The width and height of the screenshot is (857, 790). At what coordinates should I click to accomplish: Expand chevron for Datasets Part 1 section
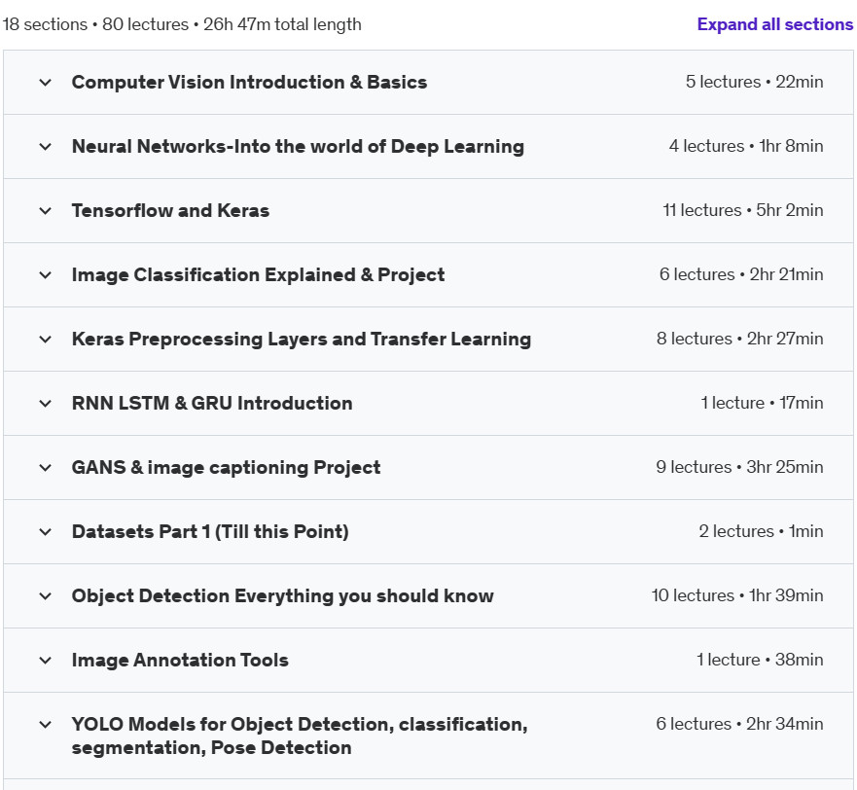click(46, 532)
